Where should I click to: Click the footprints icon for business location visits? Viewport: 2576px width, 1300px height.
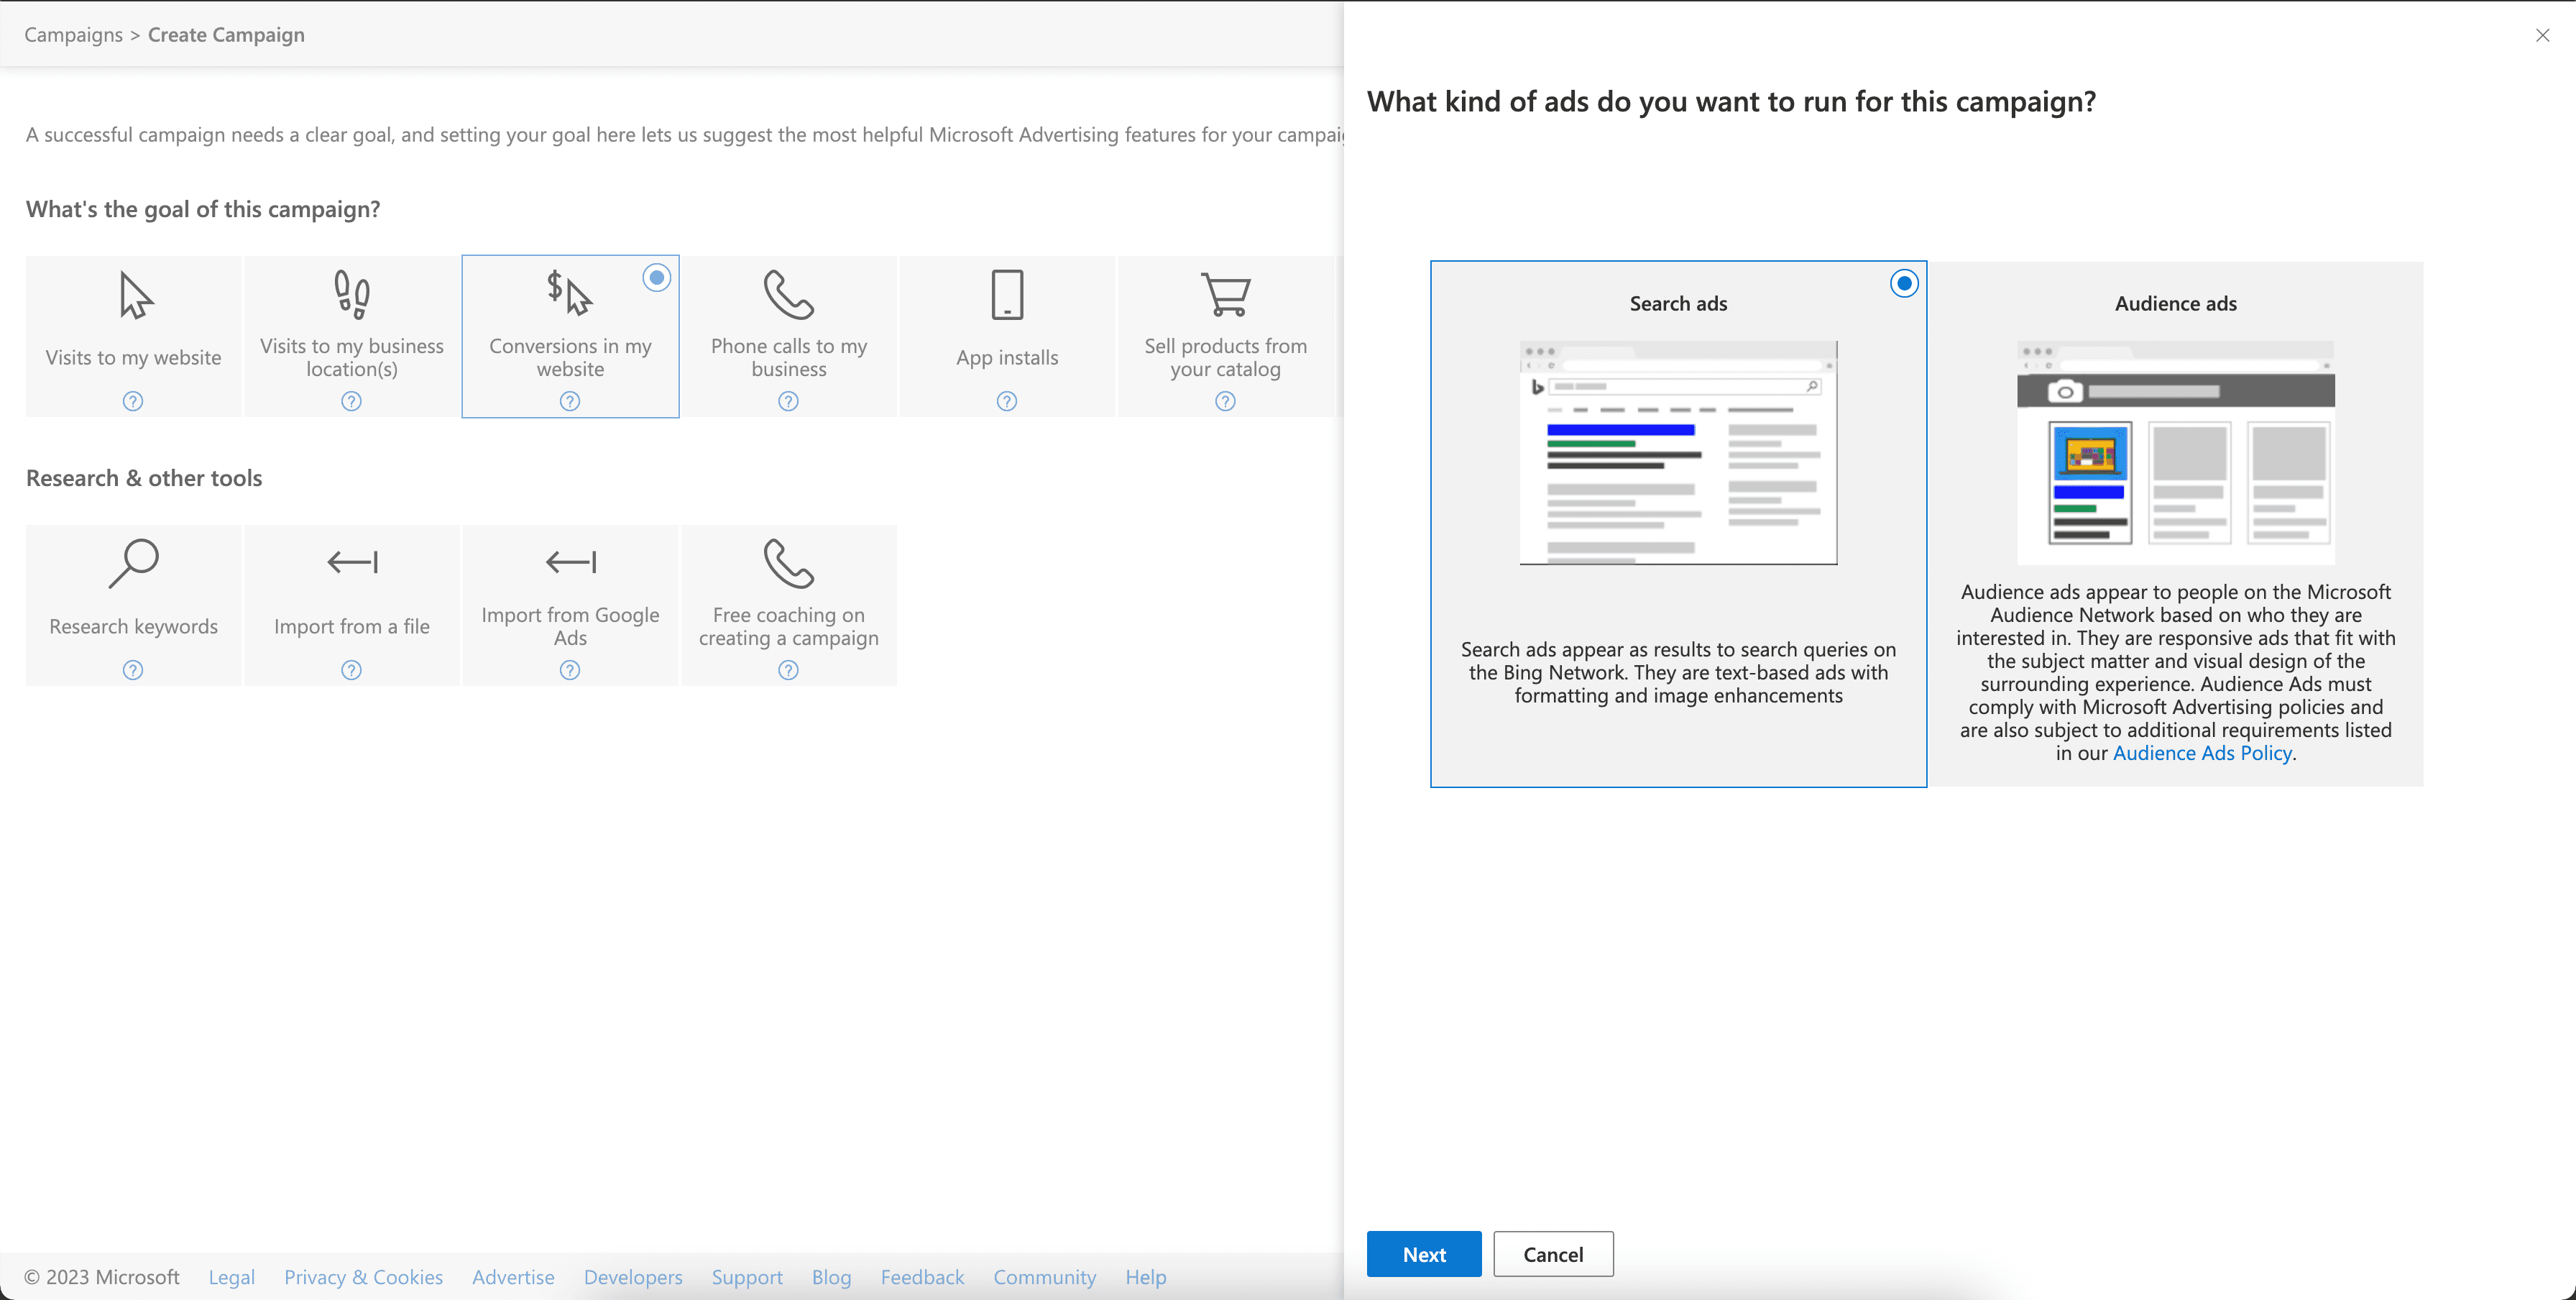click(352, 295)
